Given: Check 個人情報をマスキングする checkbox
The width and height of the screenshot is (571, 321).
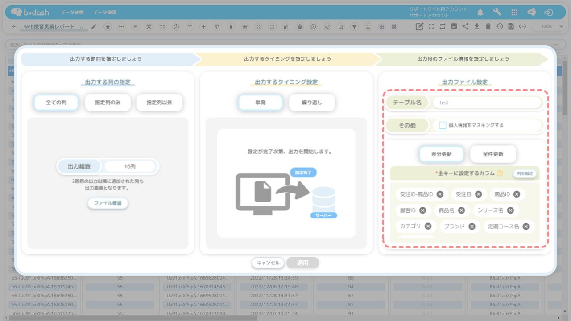Looking at the screenshot, I should pos(443,125).
